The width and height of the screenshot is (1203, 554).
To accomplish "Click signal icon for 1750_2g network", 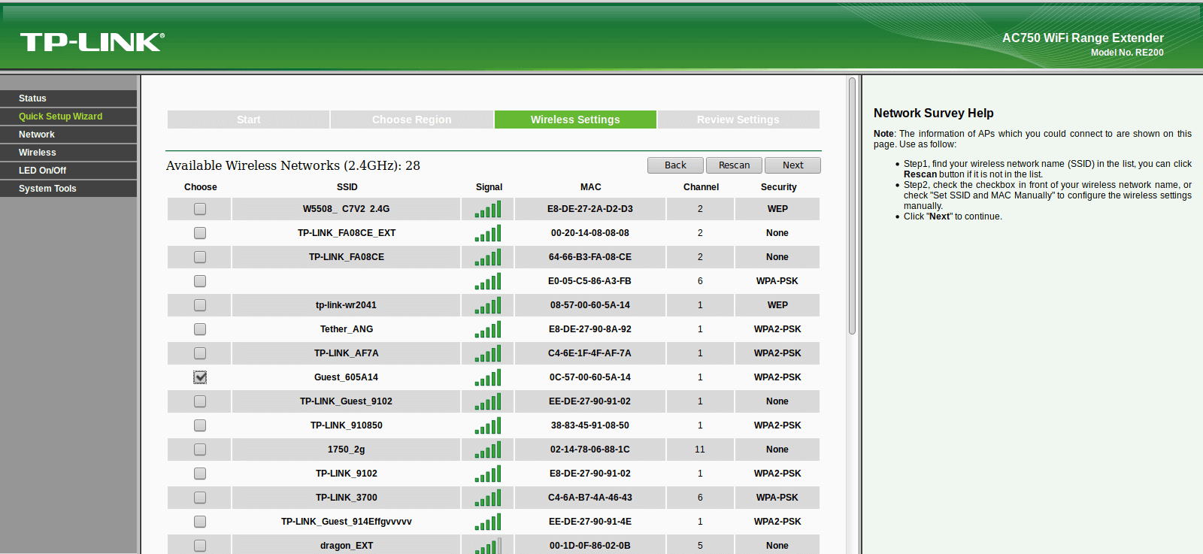I will (x=488, y=450).
